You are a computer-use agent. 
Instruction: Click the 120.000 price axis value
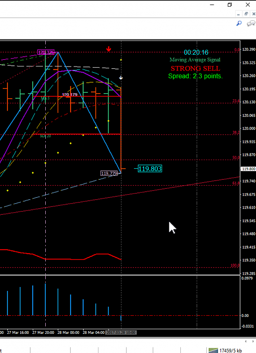tap(249, 129)
